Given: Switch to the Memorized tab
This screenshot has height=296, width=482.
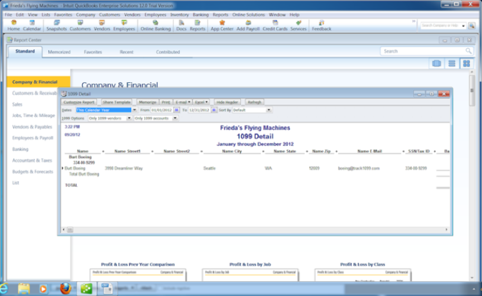Looking at the screenshot, I should coord(59,52).
